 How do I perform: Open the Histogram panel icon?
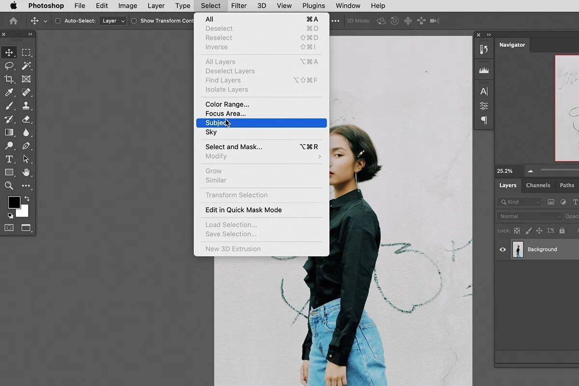pyautogui.click(x=484, y=70)
